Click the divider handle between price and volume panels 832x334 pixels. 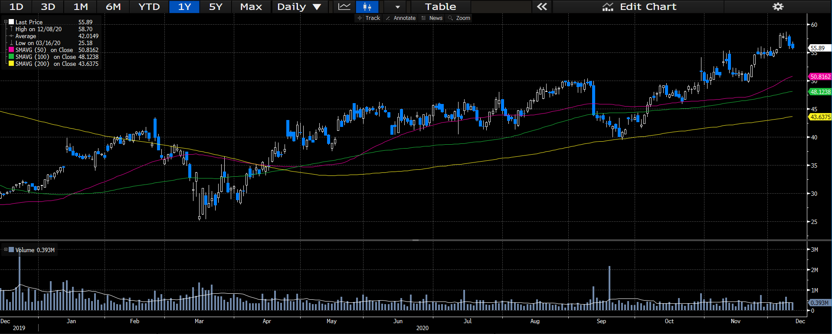click(415, 240)
